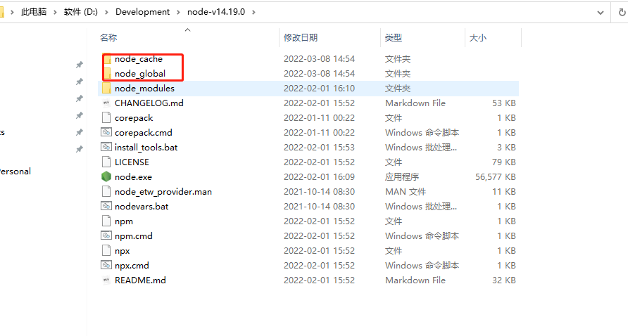The height and width of the screenshot is (336, 628).
Task: Expand the chevron after Development in breadcrumb
Action: 179,12
